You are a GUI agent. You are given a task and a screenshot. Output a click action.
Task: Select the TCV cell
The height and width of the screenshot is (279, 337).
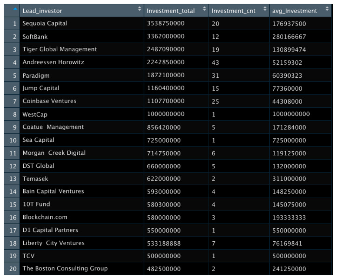coord(82,256)
